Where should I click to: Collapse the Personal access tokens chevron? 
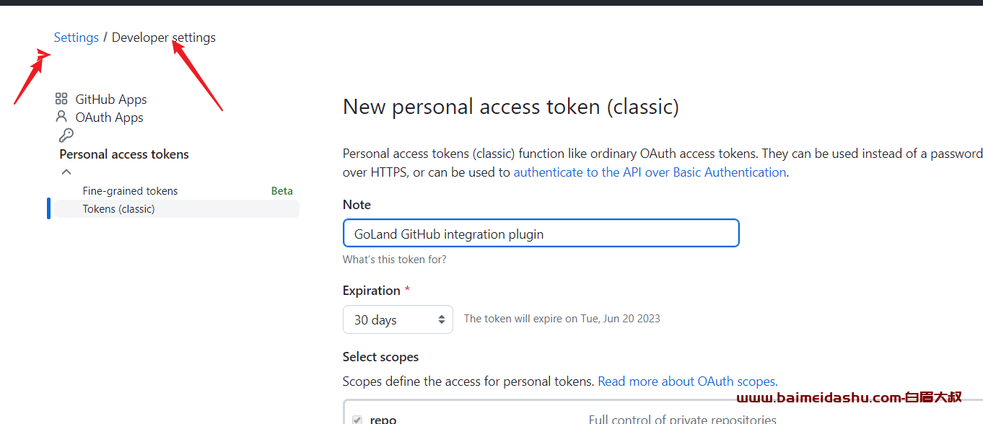coord(66,172)
